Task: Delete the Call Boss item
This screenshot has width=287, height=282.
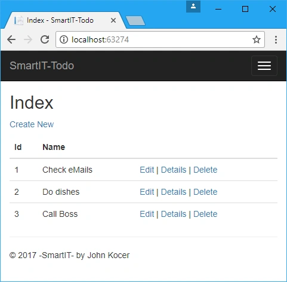Action: coord(205,214)
